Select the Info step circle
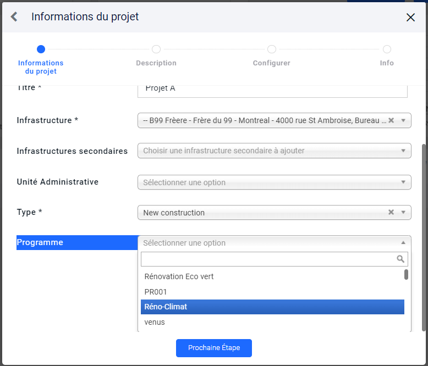 coord(387,49)
